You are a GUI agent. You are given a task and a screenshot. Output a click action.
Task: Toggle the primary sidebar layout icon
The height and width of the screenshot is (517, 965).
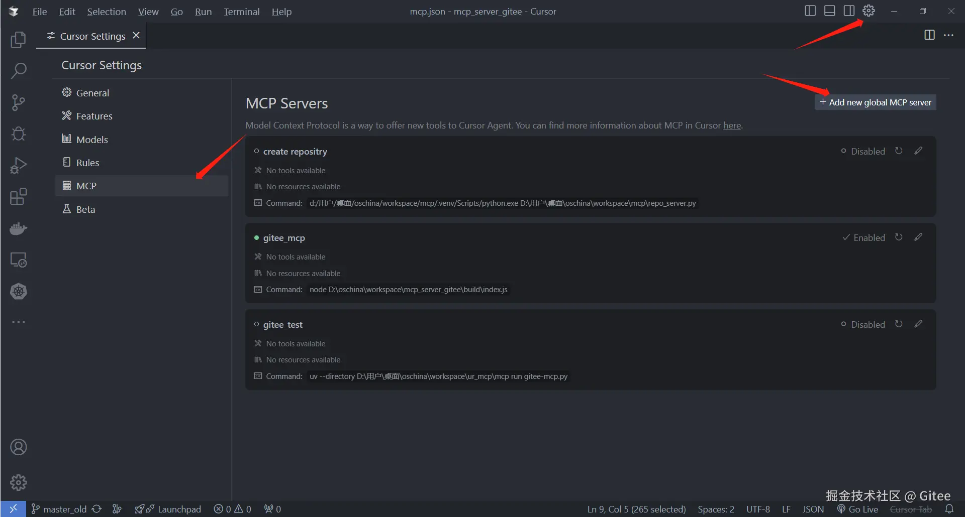810,11
